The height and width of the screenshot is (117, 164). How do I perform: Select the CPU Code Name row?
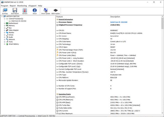tap(109, 42)
